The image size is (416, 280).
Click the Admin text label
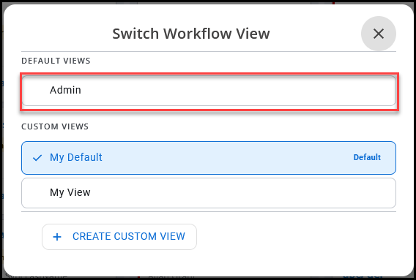(x=65, y=90)
